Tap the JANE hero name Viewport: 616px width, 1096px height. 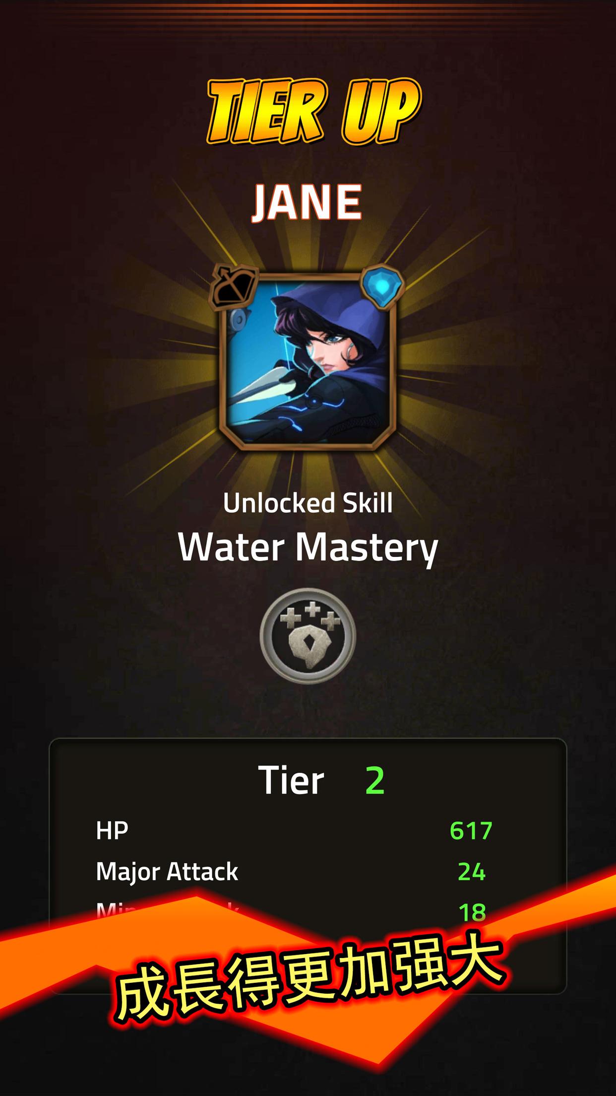point(308,202)
